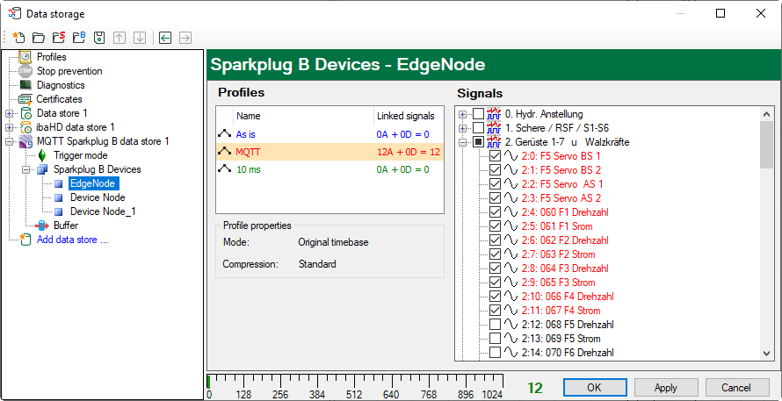This screenshot has width=782, height=401.
Task: Click the Add data store star icon
Action: [25, 239]
